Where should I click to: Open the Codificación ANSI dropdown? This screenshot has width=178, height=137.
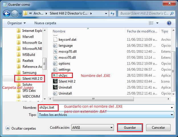(x=93, y=128)
